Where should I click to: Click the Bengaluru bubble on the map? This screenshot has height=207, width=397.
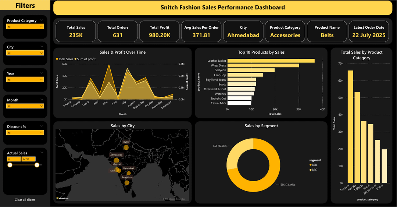click(126, 183)
